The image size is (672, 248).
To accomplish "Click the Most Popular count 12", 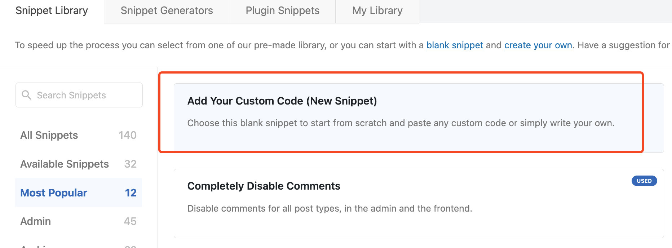I will click(130, 192).
